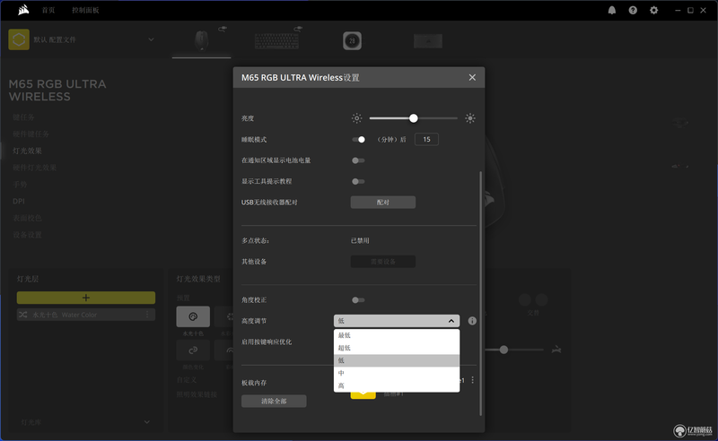Click the fast speed icon by slider

coord(556,350)
